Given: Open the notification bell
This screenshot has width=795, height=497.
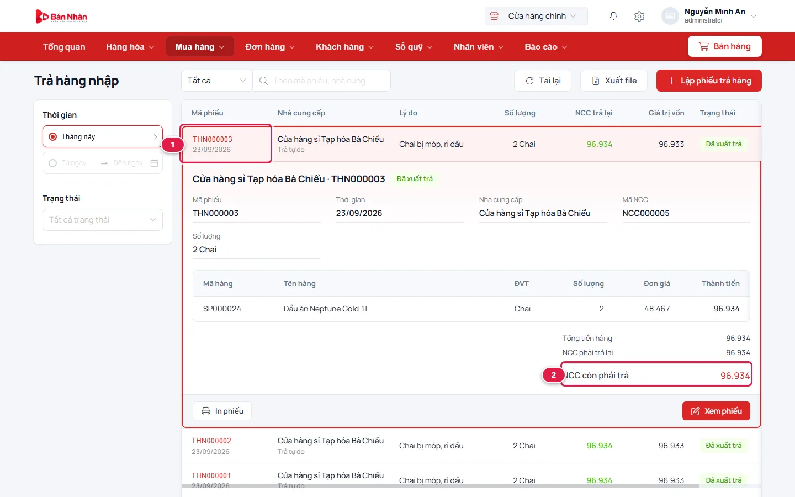Looking at the screenshot, I should (x=613, y=16).
